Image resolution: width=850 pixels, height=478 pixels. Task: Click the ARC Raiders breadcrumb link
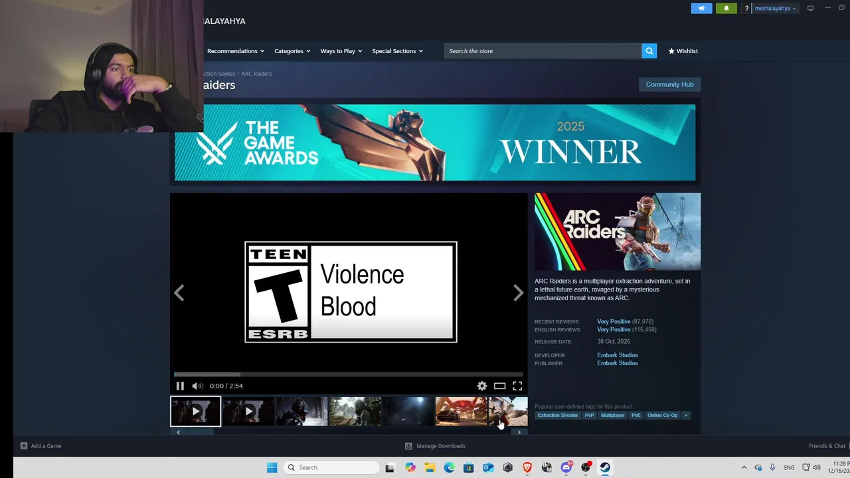[256, 74]
